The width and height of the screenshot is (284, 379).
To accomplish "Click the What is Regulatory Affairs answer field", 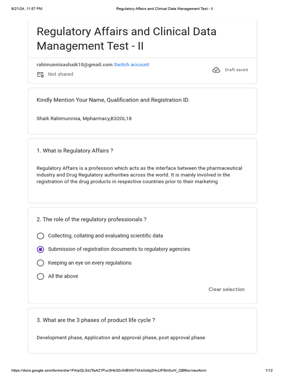I will tap(139, 175).
